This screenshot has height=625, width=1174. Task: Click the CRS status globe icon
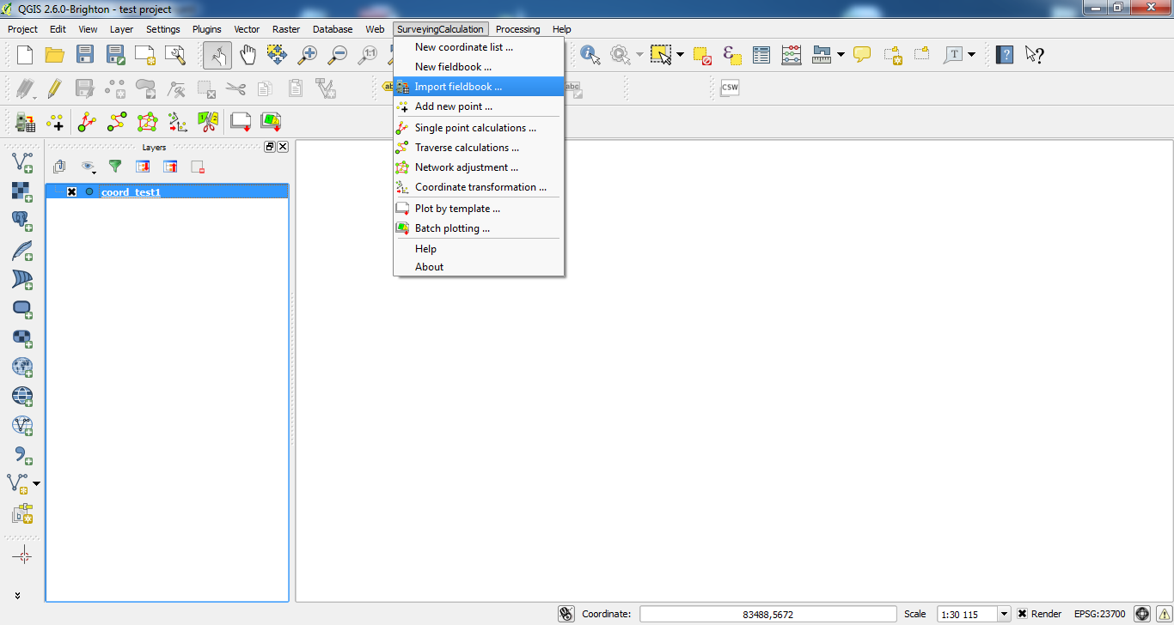click(x=1141, y=614)
